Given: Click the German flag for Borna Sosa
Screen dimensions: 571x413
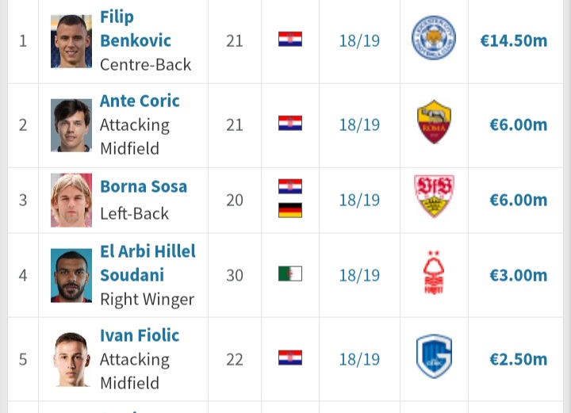Looking at the screenshot, I should (290, 210).
